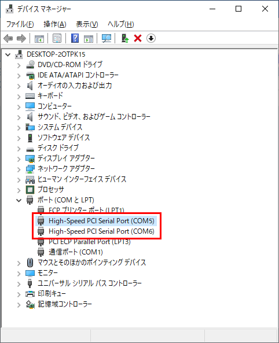279x343 pixels.
Task: Collapse the ポート (COM と LPT) node
Action: point(19,200)
